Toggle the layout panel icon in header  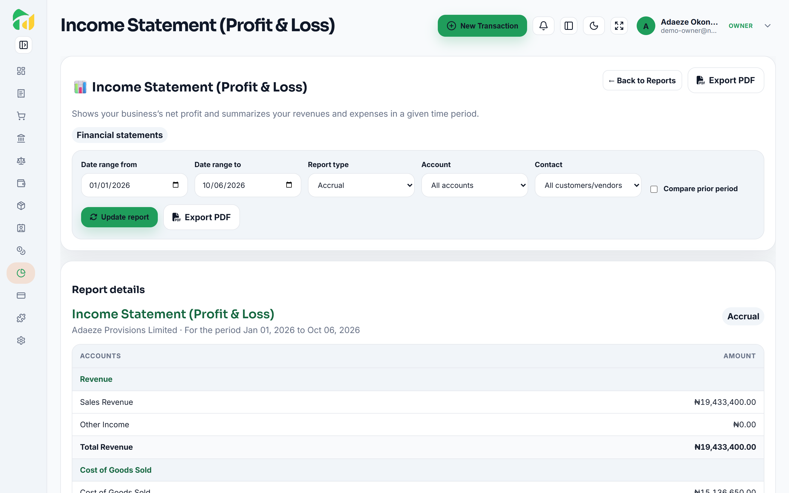[569, 26]
